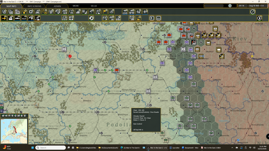The height and width of the screenshot is (151, 269).
Task: Click the overlapping squares map icon
Action: point(4,12)
